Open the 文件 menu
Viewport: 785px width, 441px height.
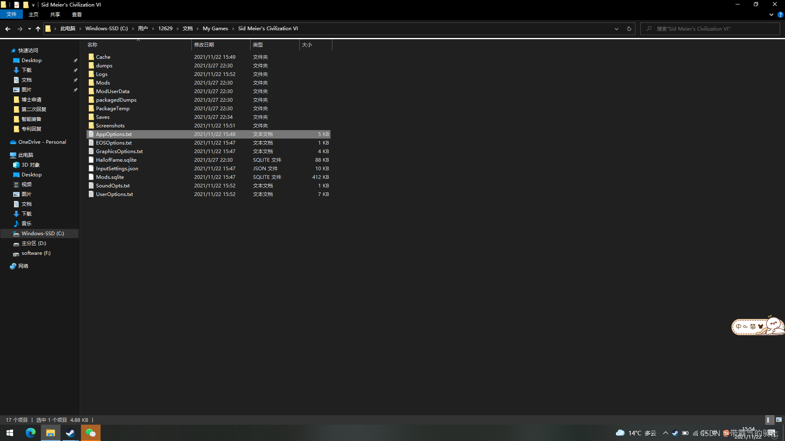(11, 15)
